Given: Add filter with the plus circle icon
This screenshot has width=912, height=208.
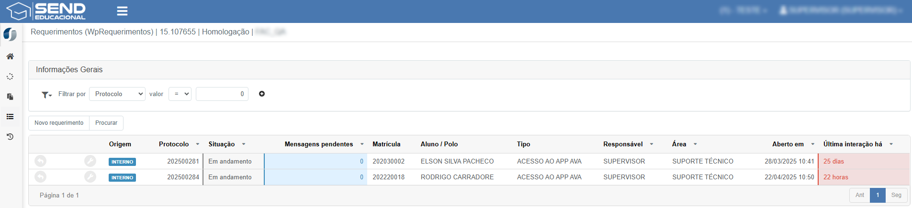Looking at the screenshot, I should tap(262, 94).
